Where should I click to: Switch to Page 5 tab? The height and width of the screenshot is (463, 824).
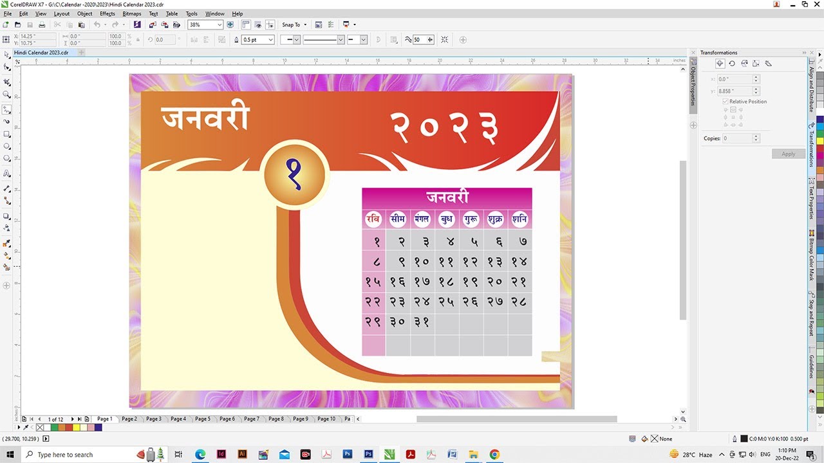point(203,419)
